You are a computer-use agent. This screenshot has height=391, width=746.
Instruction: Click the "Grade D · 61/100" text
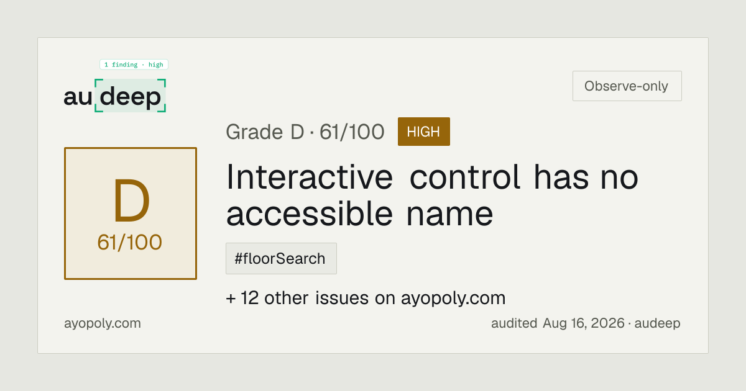click(305, 132)
